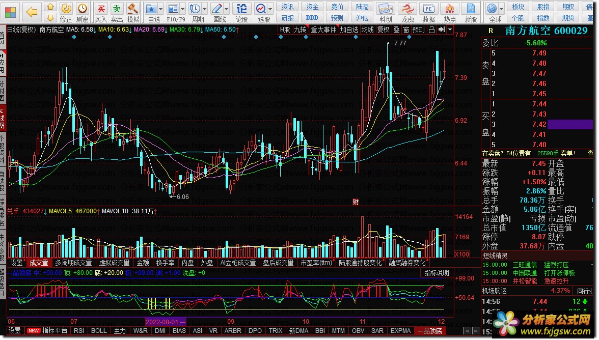Click the down arrow for next stock

(50, 18)
